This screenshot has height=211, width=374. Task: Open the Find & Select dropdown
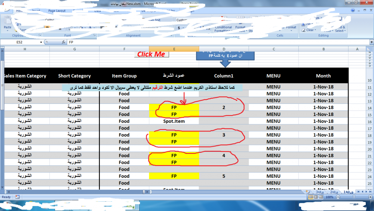[x=340, y=29]
